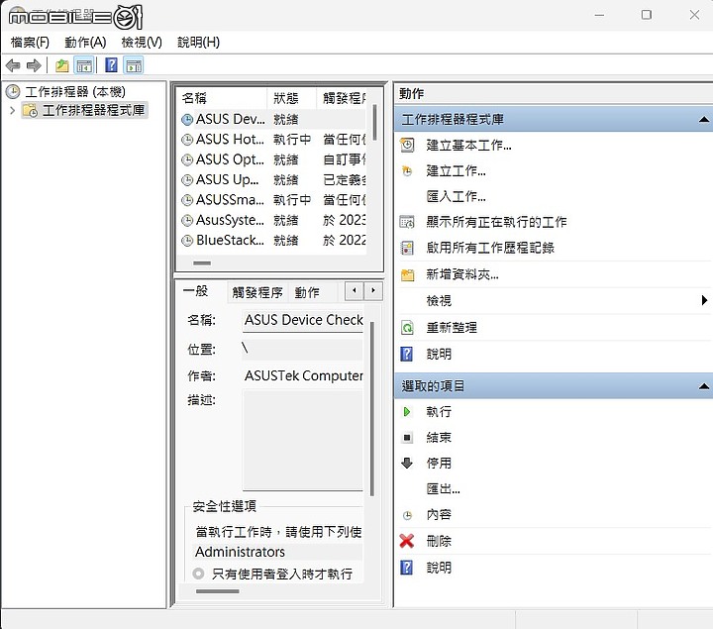This screenshot has height=629, width=713.
Task: Click the 停用 down-arrow icon
Action: coord(407,463)
